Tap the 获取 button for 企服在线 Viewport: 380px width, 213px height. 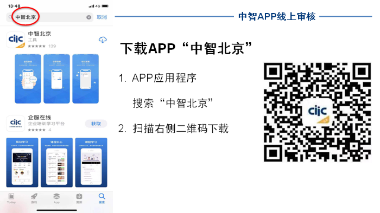(x=96, y=124)
